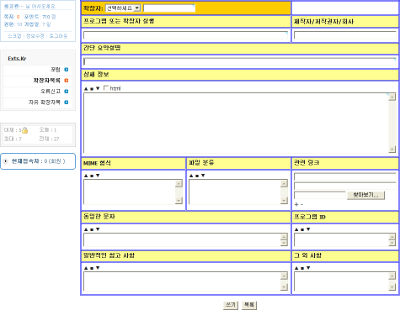Click scroll-up arrow of 파일 분류 textarea

[284, 184]
